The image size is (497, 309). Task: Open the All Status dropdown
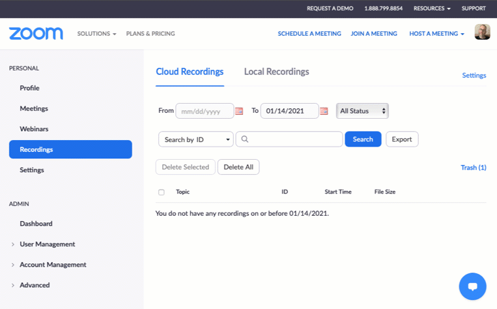(x=362, y=111)
